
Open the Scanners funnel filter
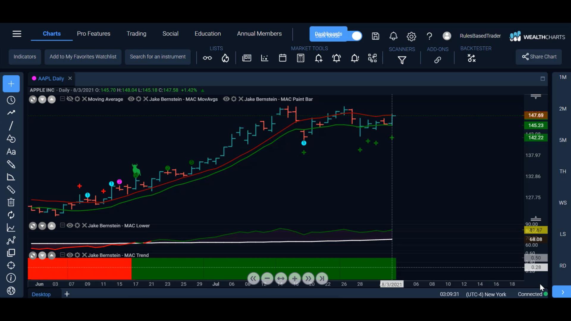pyautogui.click(x=402, y=60)
